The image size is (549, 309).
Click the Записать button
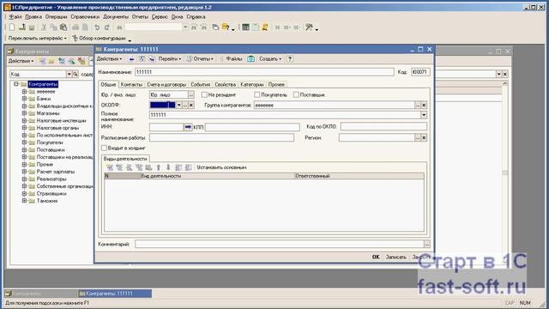pos(396,257)
